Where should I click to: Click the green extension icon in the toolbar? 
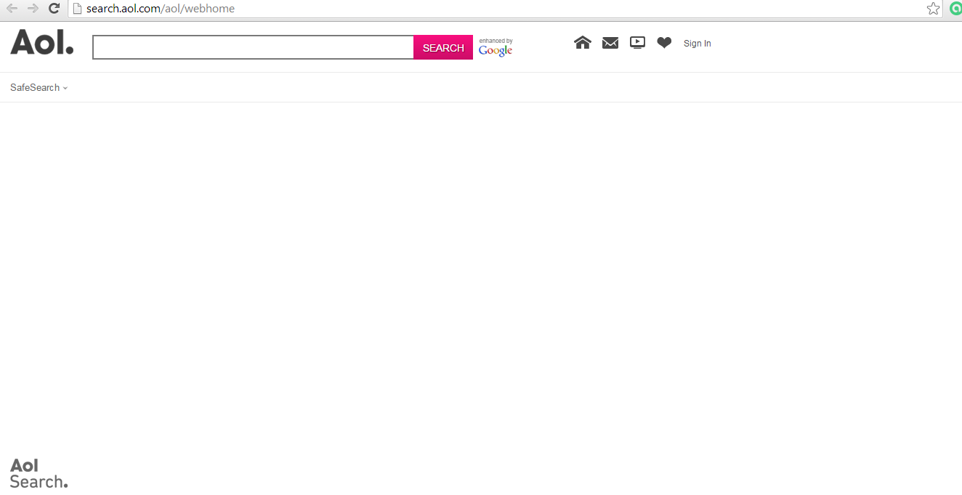[955, 9]
